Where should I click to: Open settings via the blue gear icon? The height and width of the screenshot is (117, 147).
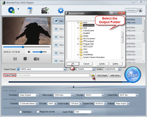[61, 10]
